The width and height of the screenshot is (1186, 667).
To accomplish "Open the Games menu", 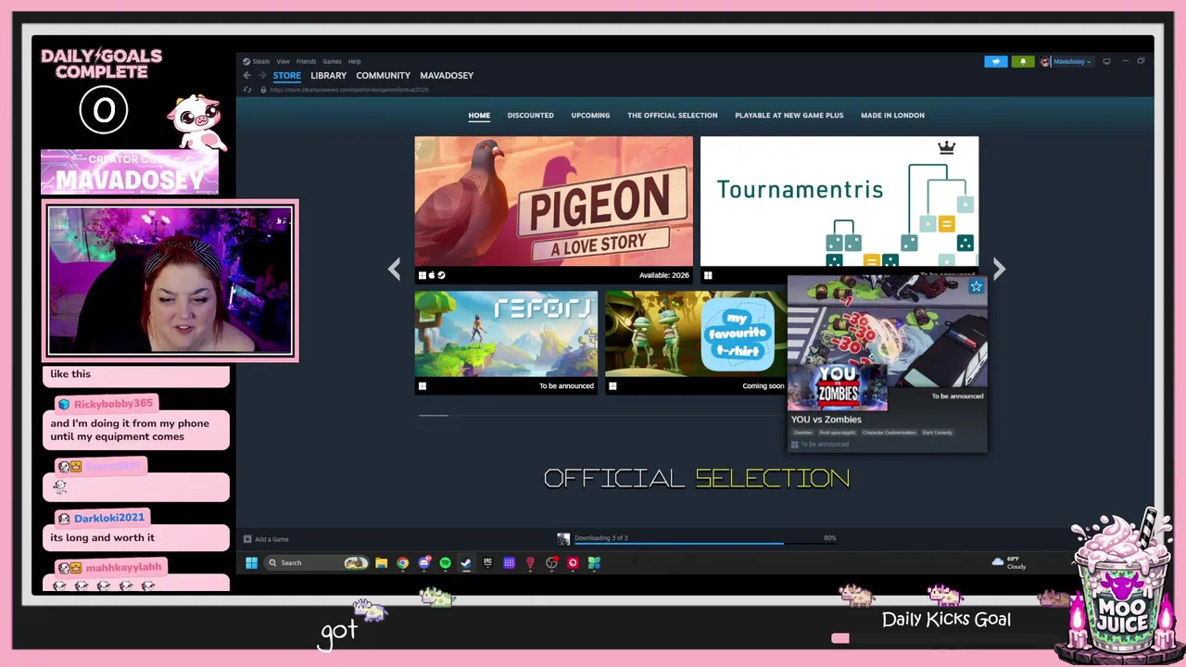I will 332,61.
